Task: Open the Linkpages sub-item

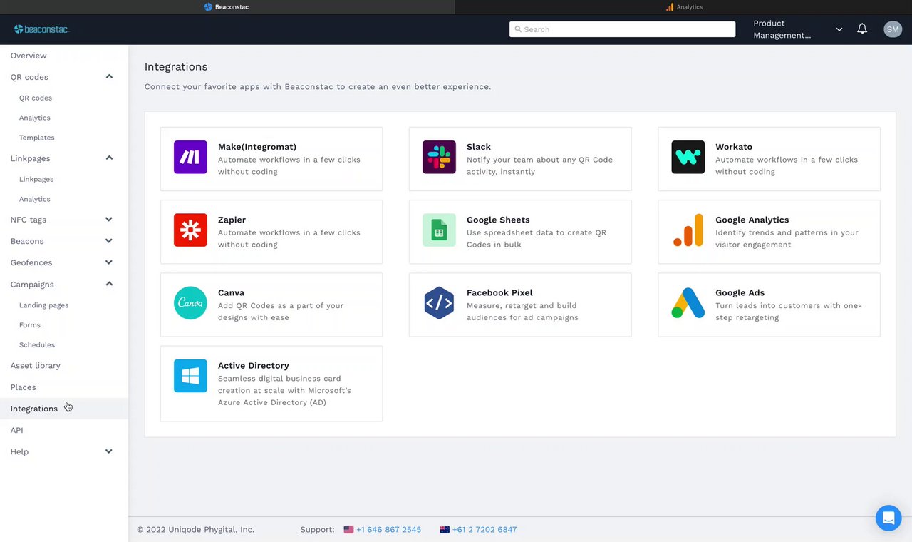Action: click(36, 179)
